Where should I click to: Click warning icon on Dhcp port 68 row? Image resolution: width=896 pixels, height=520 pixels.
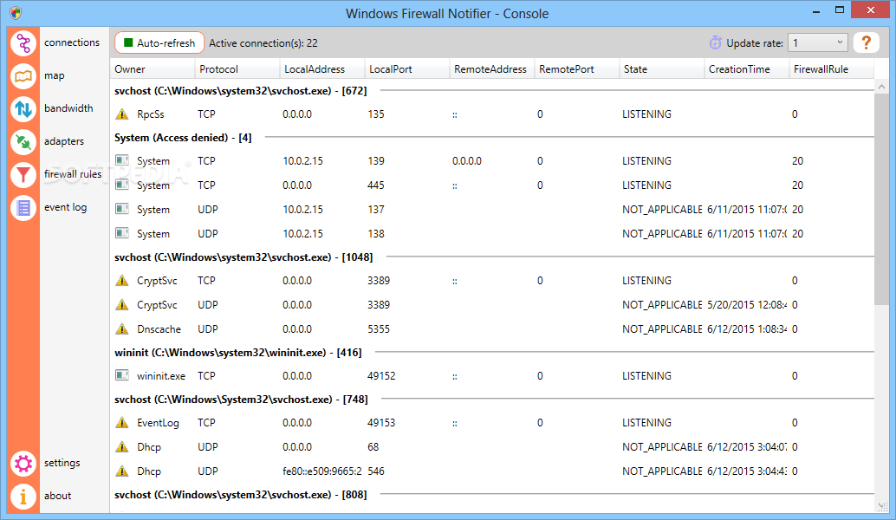(x=121, y=446)
